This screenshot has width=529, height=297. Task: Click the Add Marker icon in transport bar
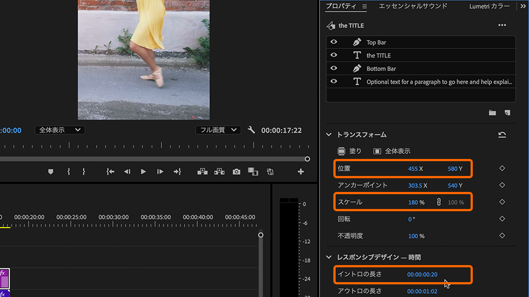[x=51, y=172]
